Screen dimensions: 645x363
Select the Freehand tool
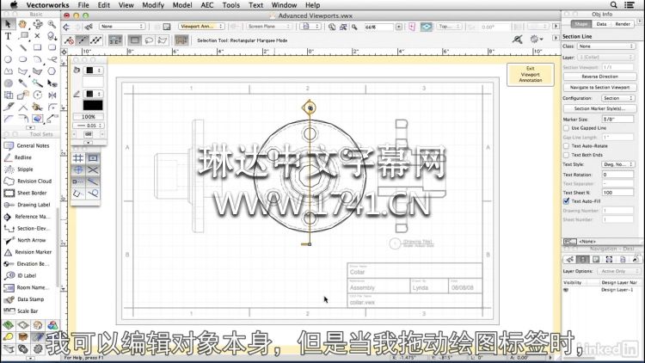(52, 59)
